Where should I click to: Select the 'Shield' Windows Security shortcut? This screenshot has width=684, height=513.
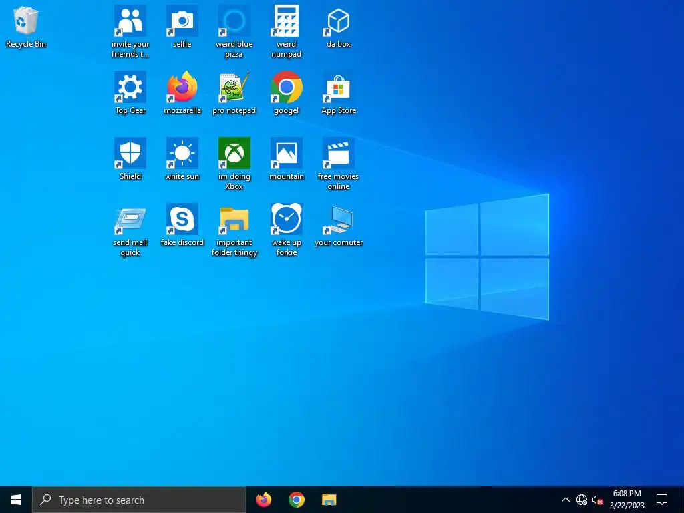point(130,159)
